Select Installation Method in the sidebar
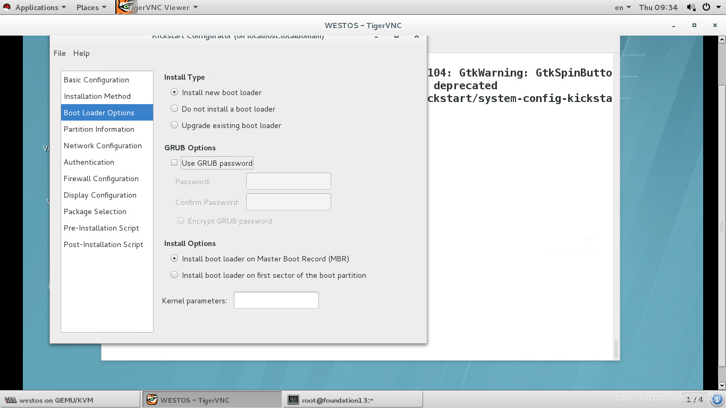This screenshot has width=726, height=408. [x=107, y=96]
